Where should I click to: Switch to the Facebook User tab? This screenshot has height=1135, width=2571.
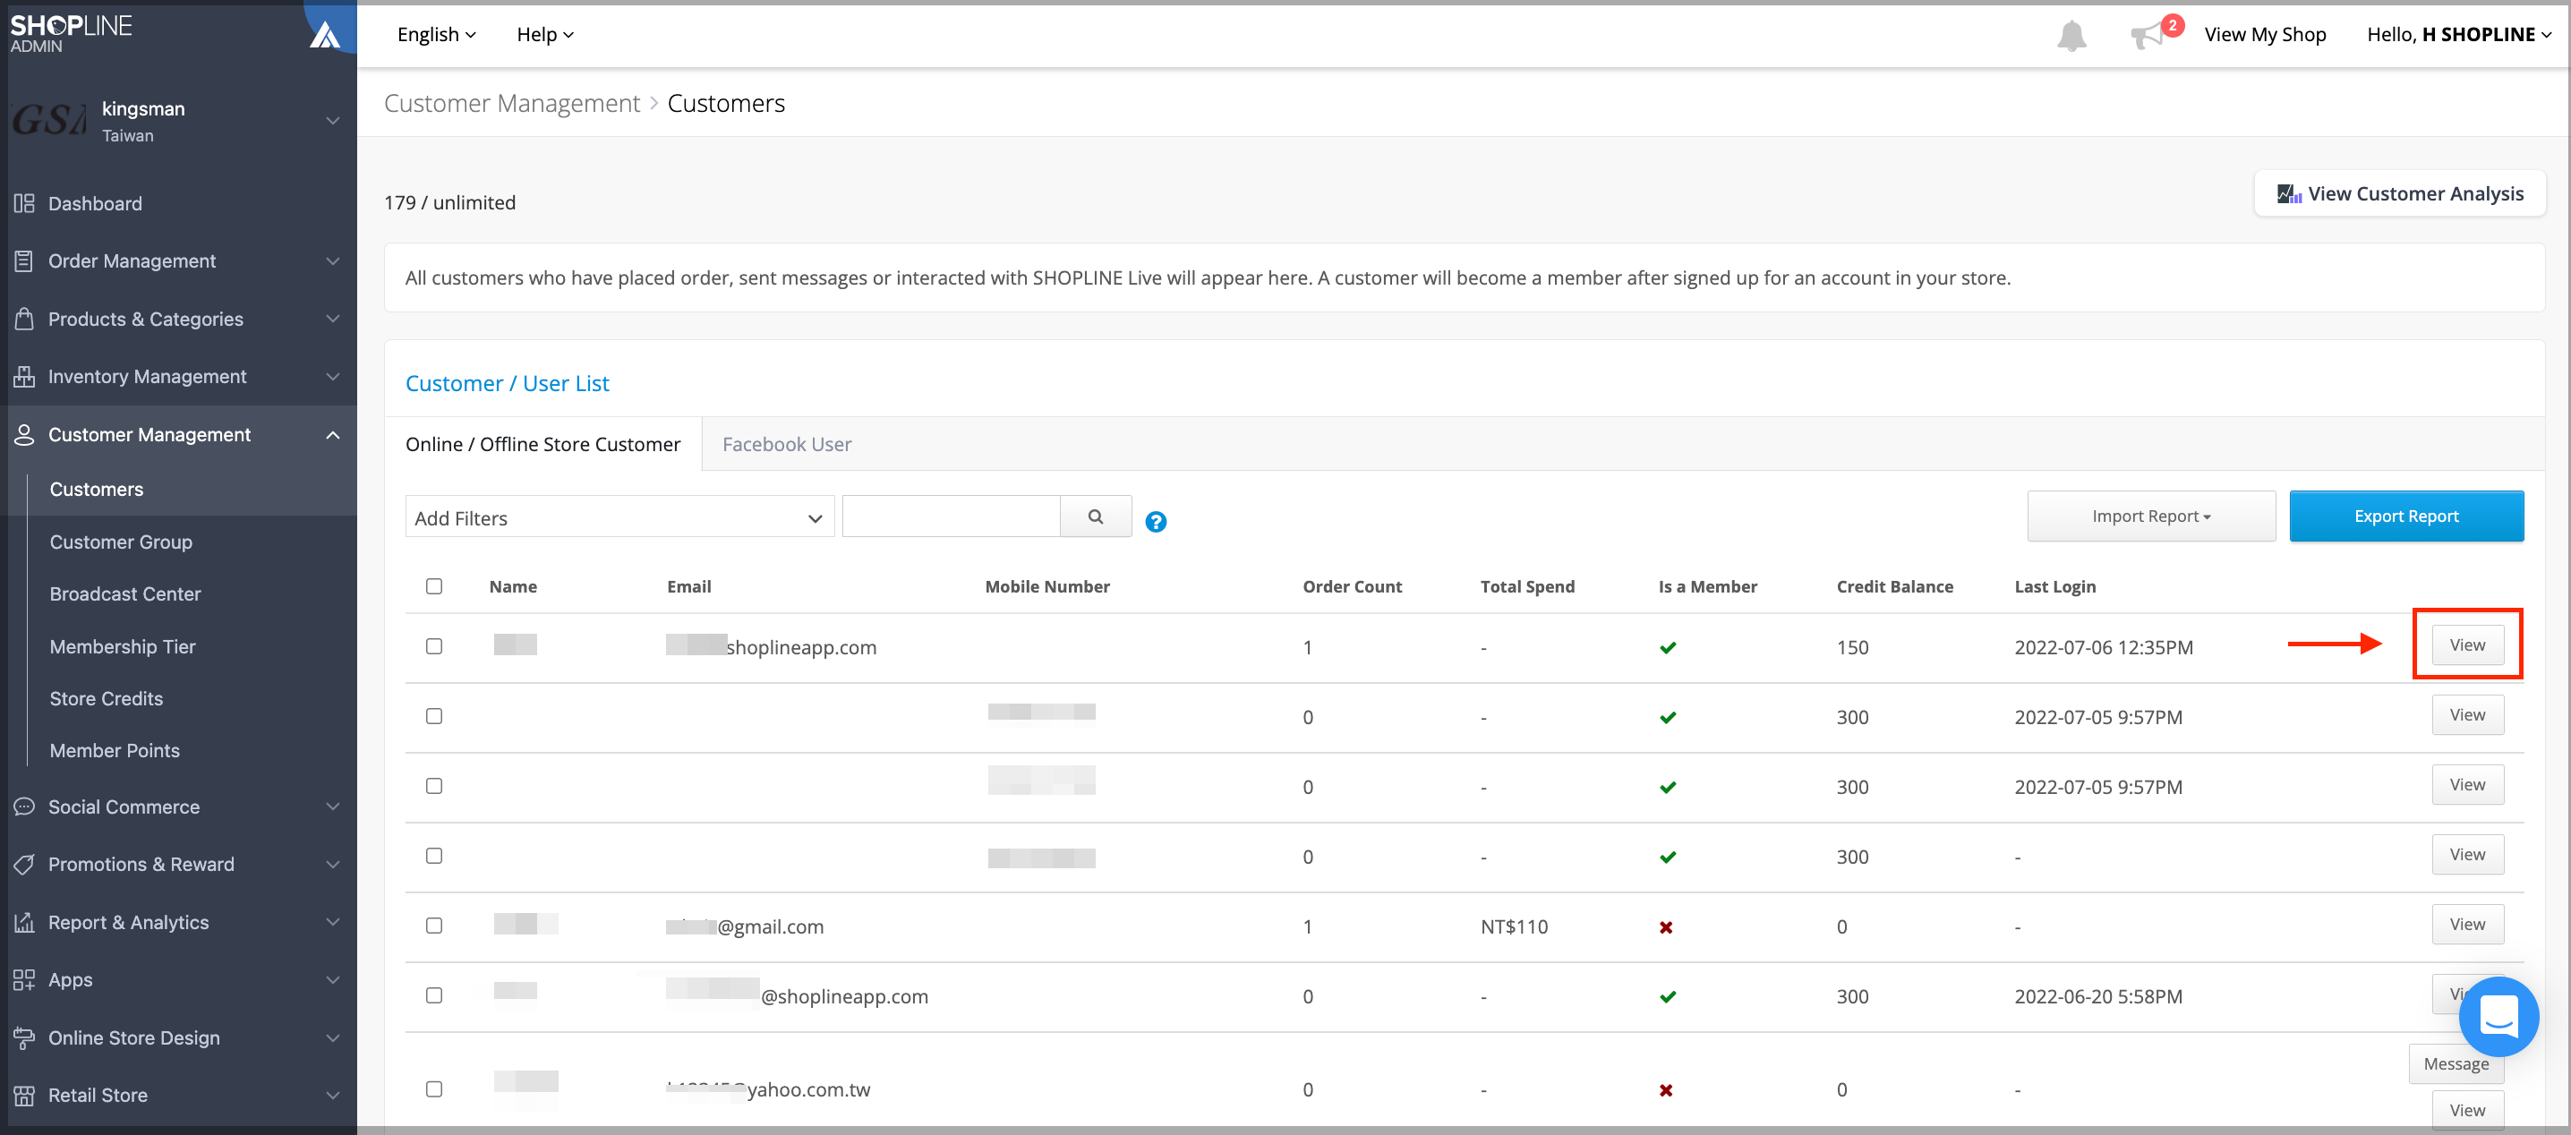click(x=787, y=444)
